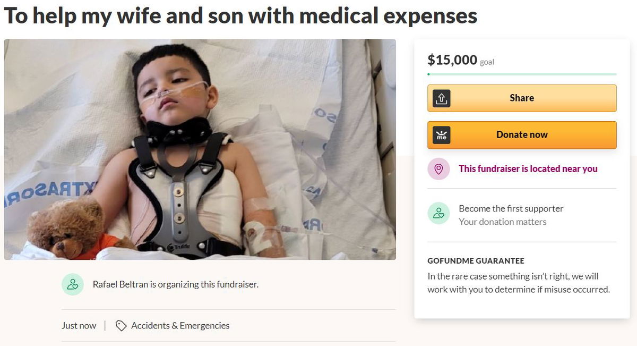The height and width of the screenshot is (346, 637).
Task: Select "This fundraiser is located near you"
Action: (528, 169)
